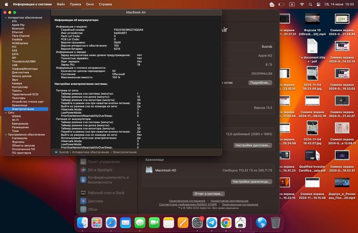Select Форсаж 10 mp4 file on desktop
358x233 pixels.
coord(312,24)
